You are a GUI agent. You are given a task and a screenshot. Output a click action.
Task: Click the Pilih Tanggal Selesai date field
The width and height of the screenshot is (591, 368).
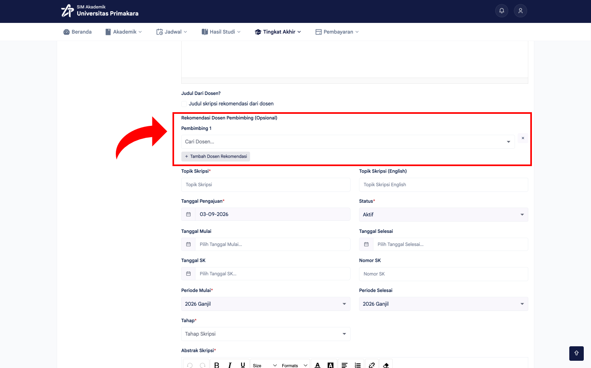tap(451, 245)
